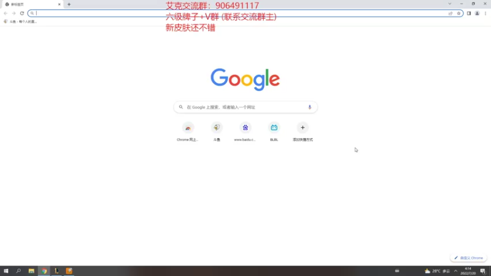Open the notification center icon

click(483, 271)
